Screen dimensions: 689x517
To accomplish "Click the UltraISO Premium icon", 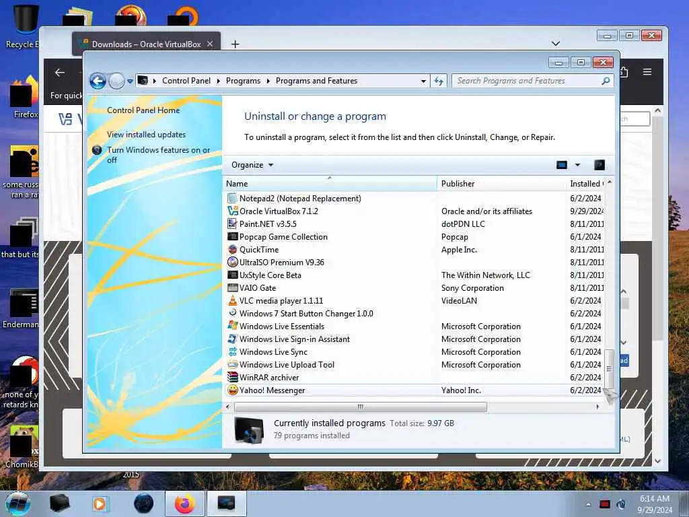I will [x=232, y=262].
